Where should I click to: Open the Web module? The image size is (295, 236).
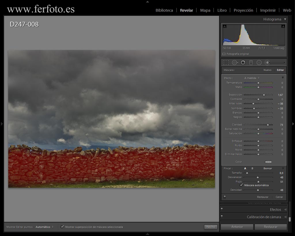coord(287,10)
